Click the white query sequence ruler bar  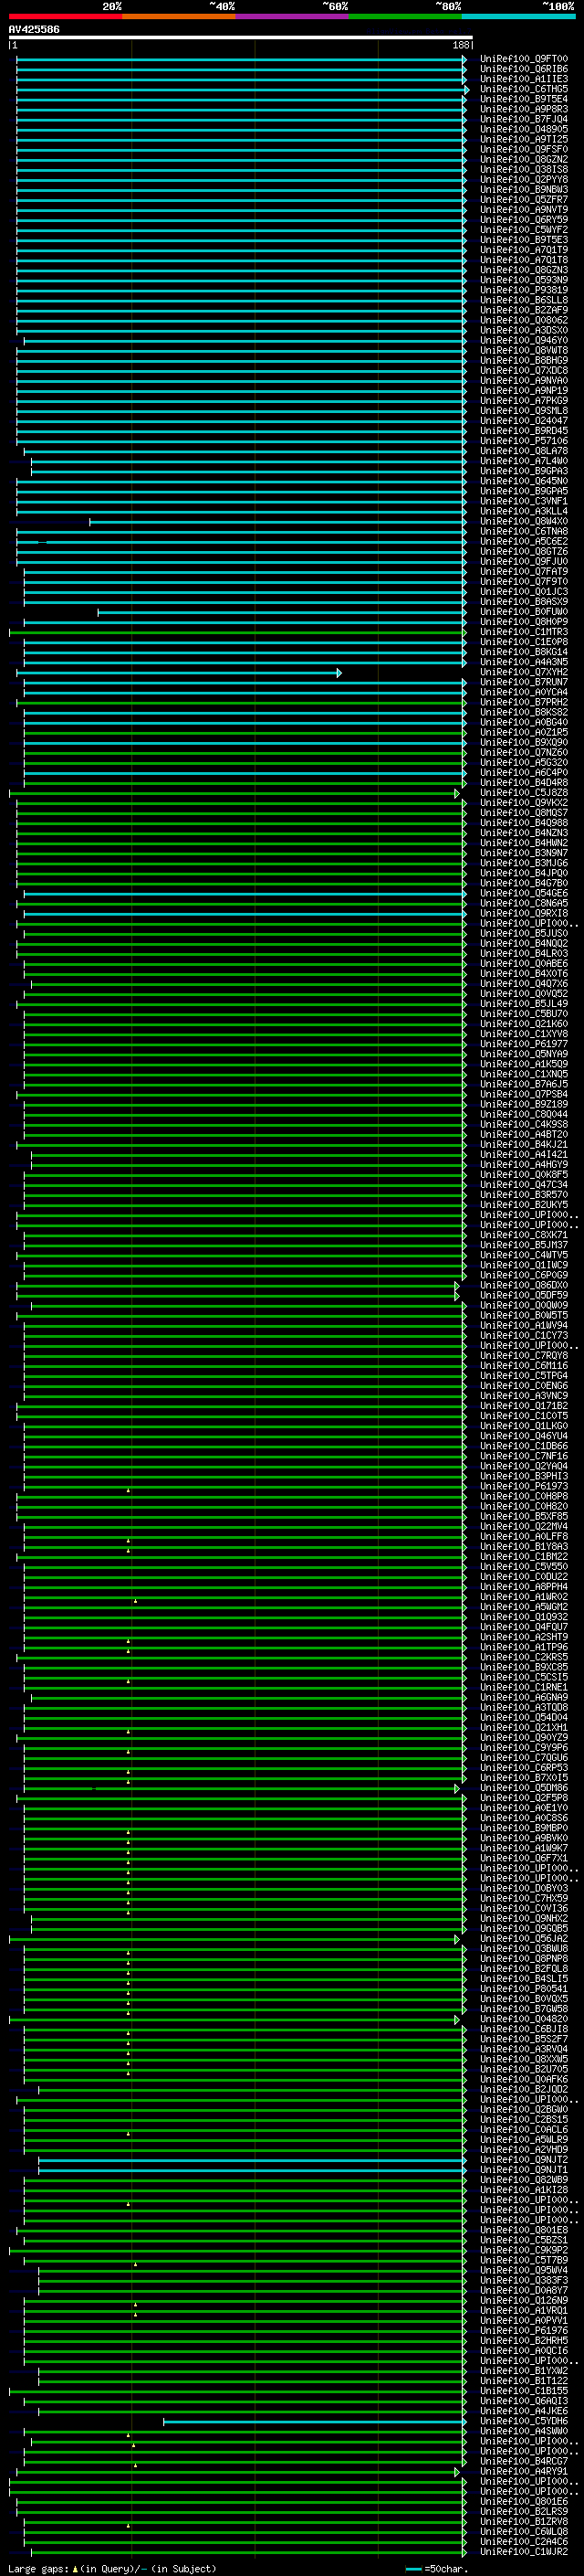coord(241,37)
